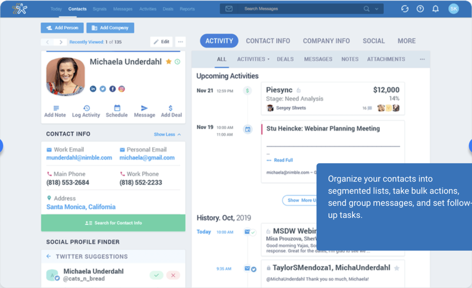Viewport: 472px width, 288px height.
Task: Select the ATTACHMENTS sub-tab
Action: click(386, 59)
